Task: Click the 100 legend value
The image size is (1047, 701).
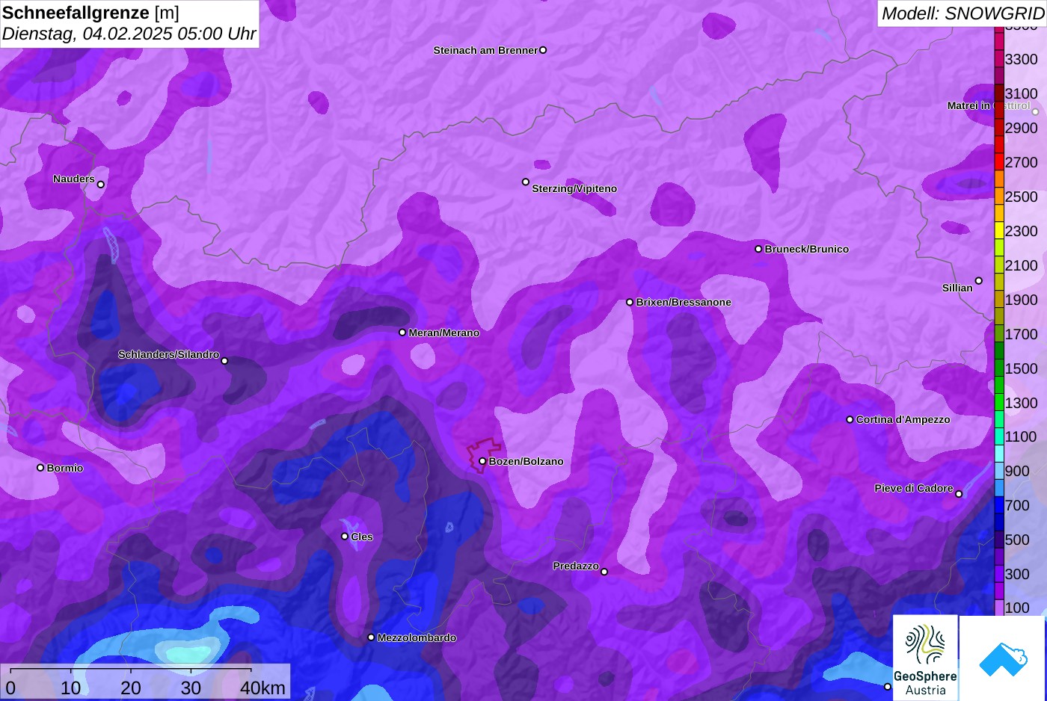Action: point(1018,608)
